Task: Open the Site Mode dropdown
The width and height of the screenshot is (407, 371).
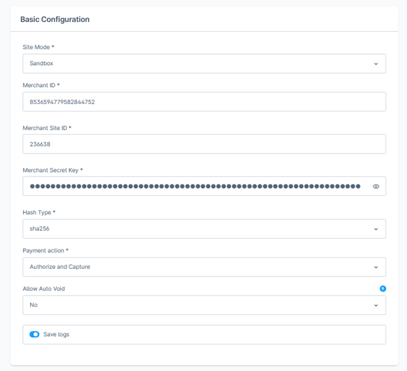Action: (204, 64)
